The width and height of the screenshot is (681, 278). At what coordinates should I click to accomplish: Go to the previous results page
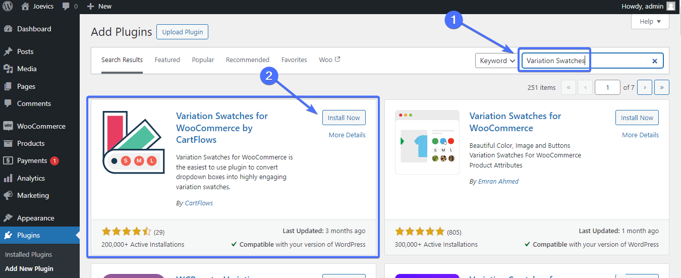point(585,87)
